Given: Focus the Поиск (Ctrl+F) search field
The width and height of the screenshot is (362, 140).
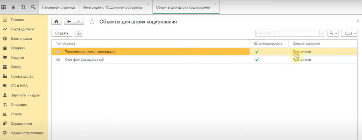Looking at the screenshot, I should tap(287, 33).
